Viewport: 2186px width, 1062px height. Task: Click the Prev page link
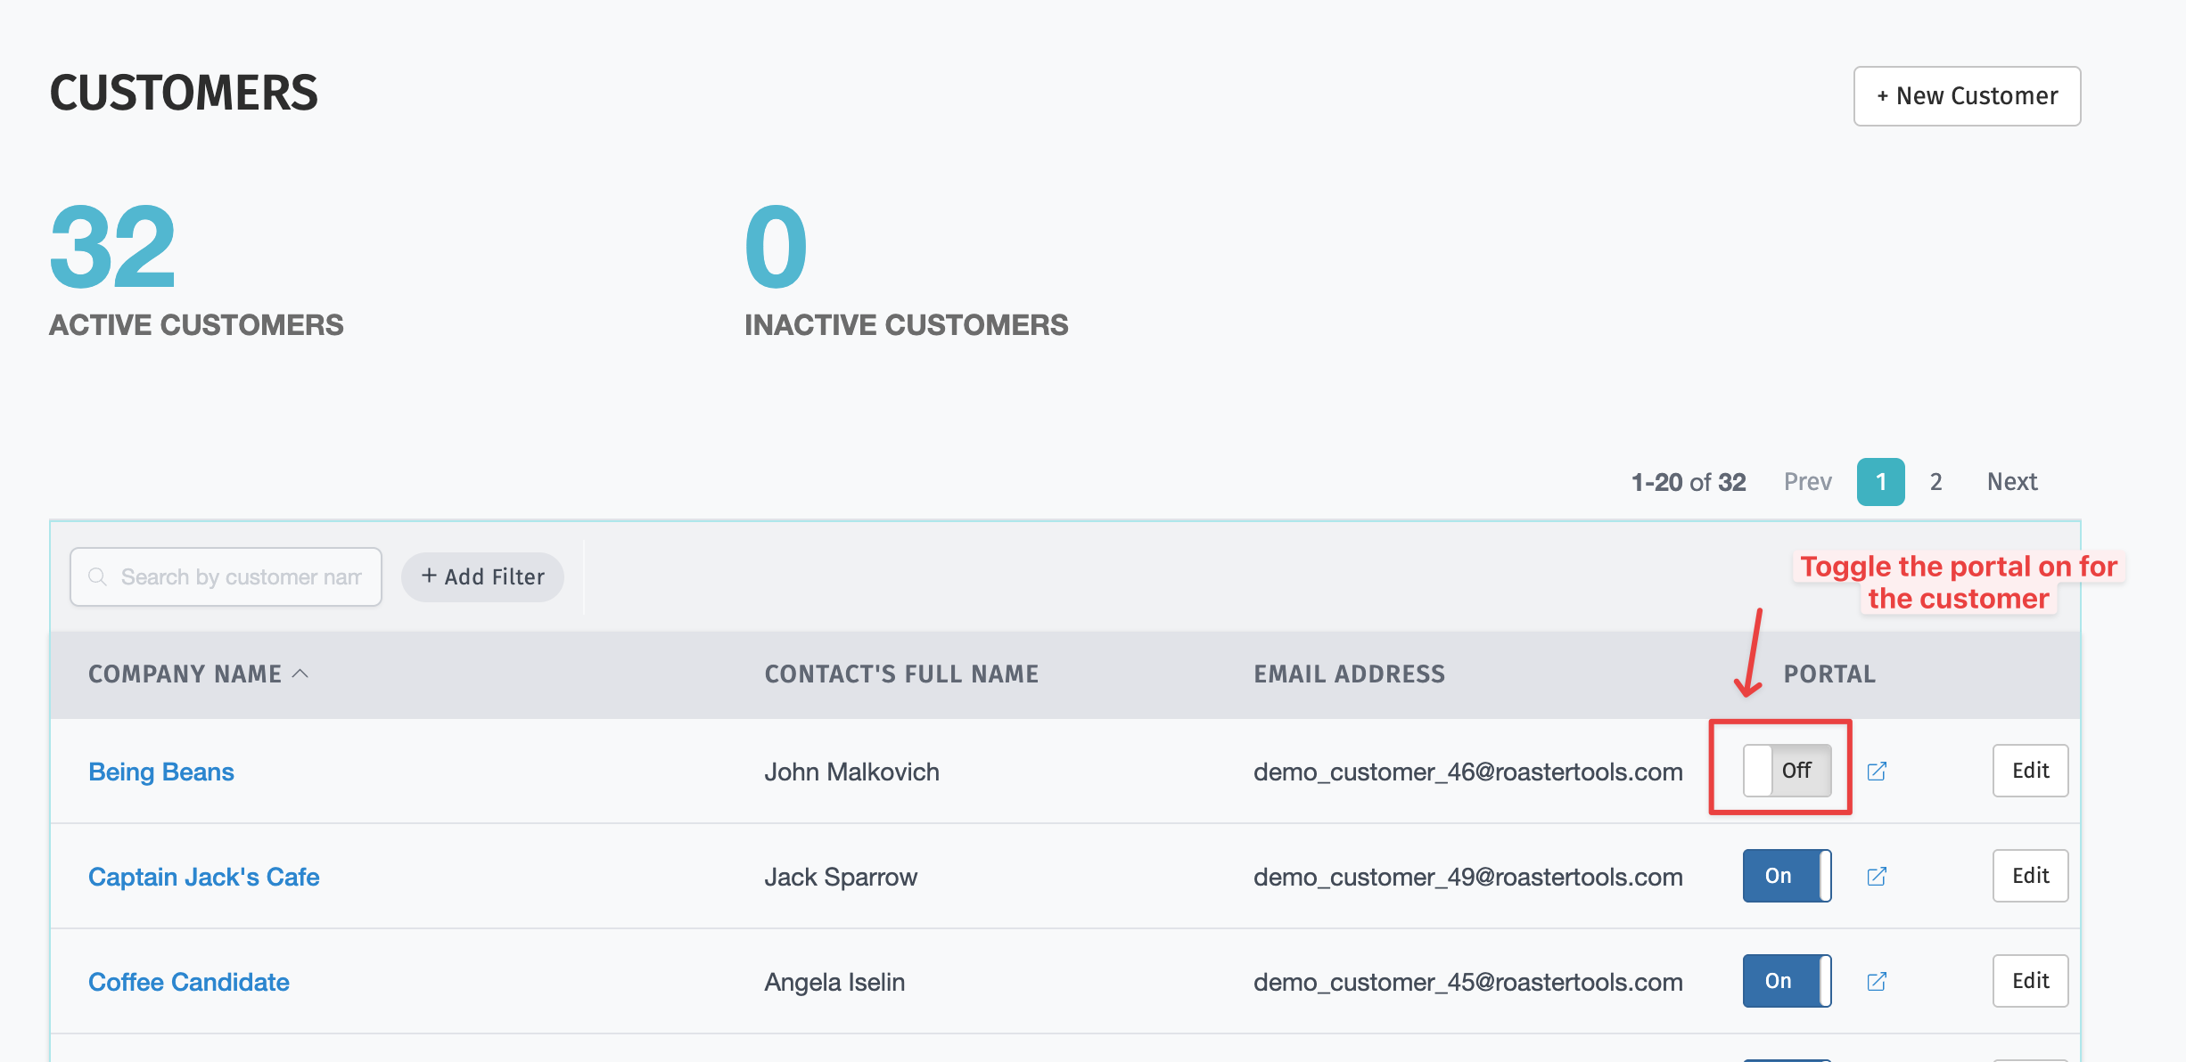(1807, 482)
